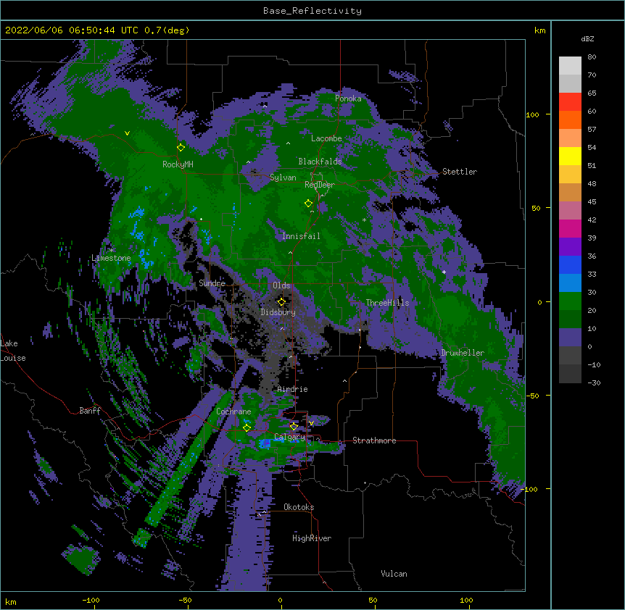Viewport: 625px width, 610px height.
Task: Click the yellow station marker above Calgary label
Action: (294, 427)
